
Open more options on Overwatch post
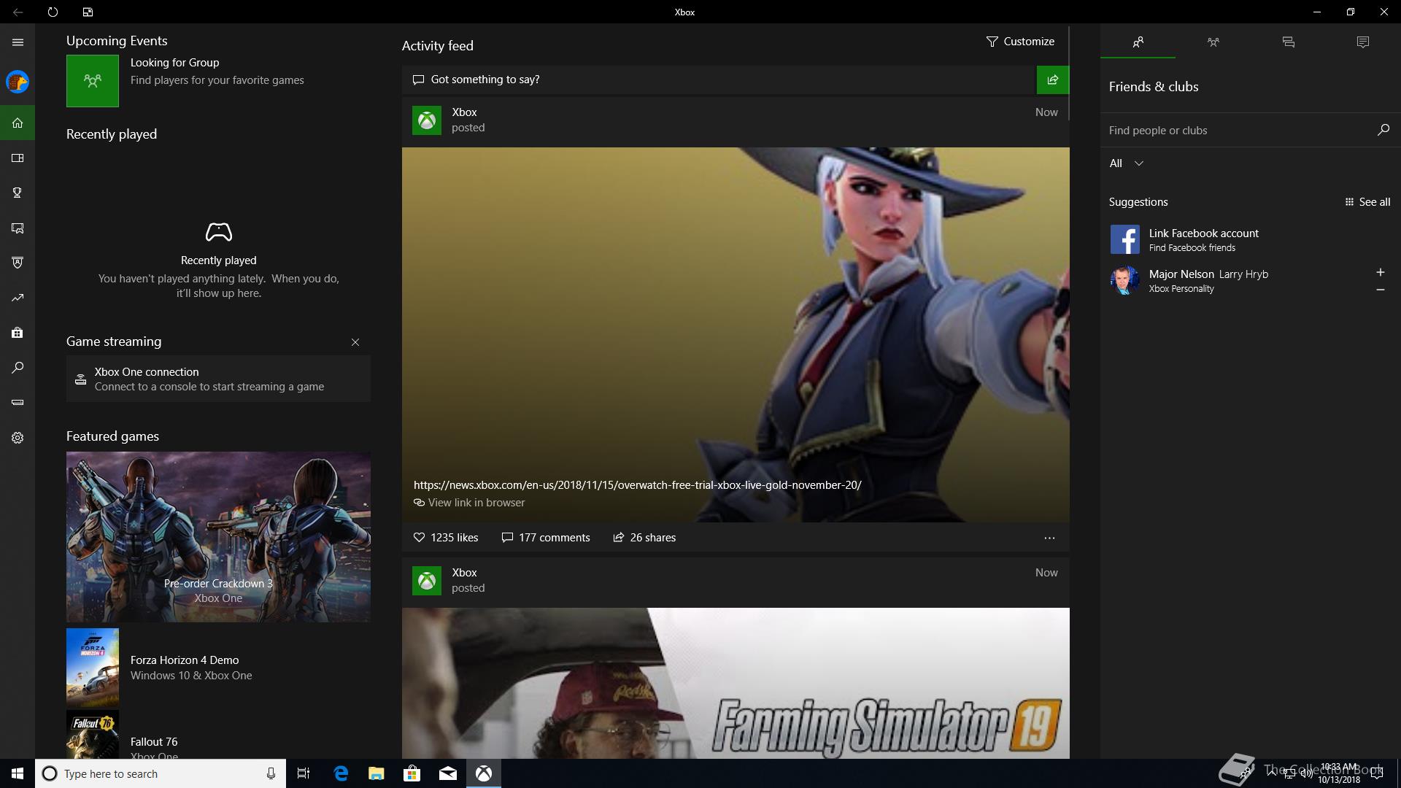pyautogui.click(x=1049, y=538)
